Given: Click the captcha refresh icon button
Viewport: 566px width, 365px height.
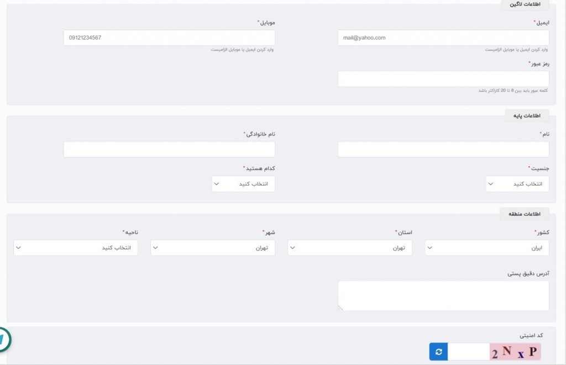Looking at the screenshot, I should point(438,352).
